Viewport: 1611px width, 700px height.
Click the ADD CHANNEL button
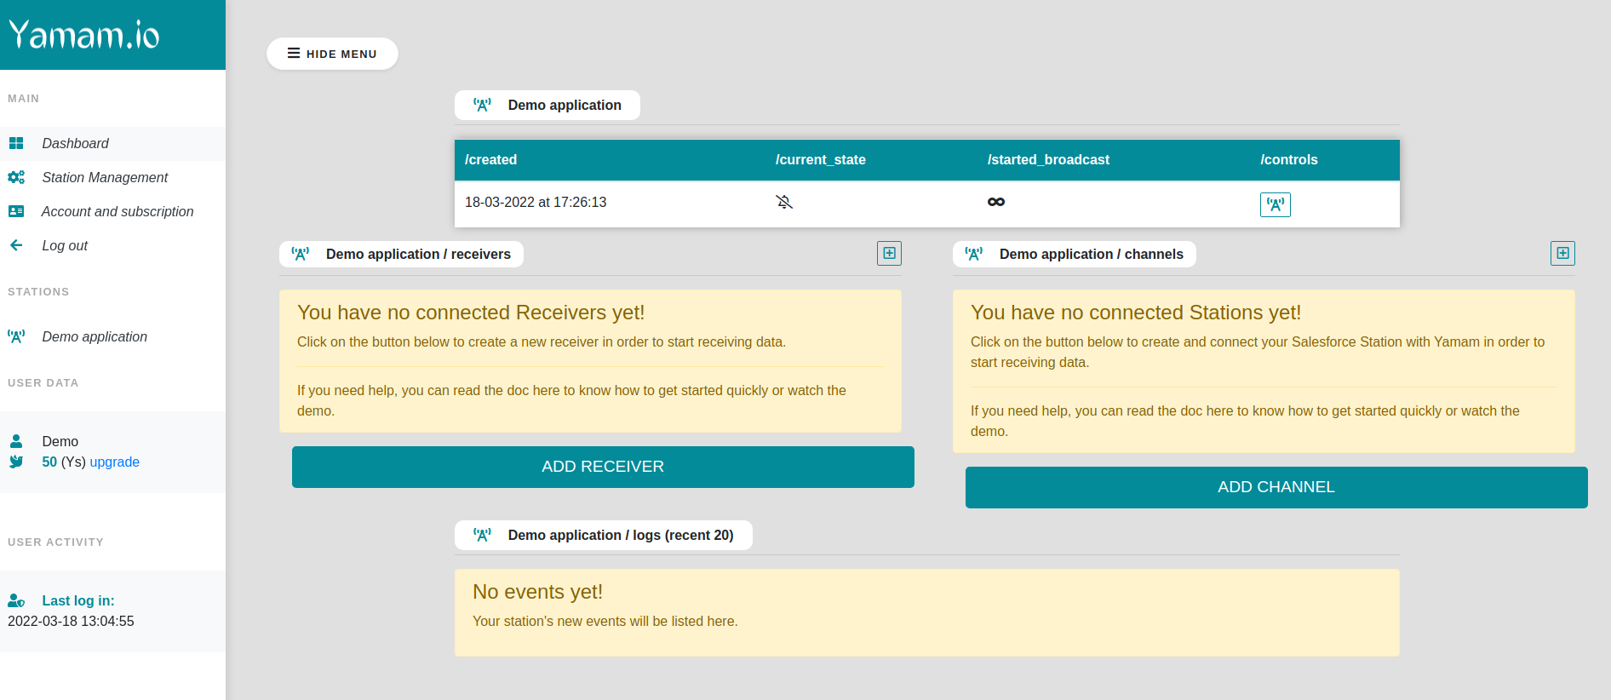coord(1276,487)
